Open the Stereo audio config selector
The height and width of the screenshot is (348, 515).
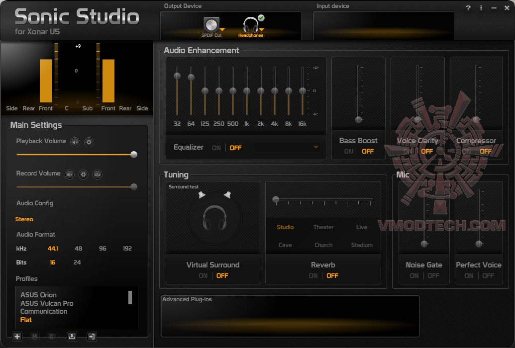tap(24, 219)
